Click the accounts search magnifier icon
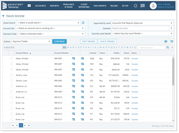The width and height of the screenshot is (179, 133). pyautogui.click(x=168, y=48)
